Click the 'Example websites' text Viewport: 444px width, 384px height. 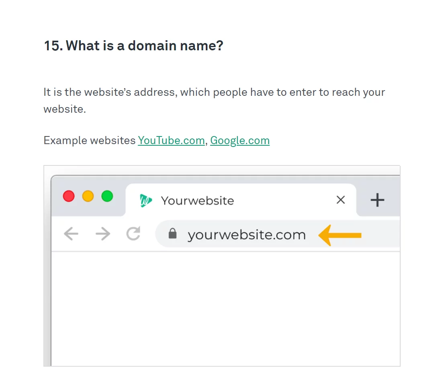(x=90, y=140)
